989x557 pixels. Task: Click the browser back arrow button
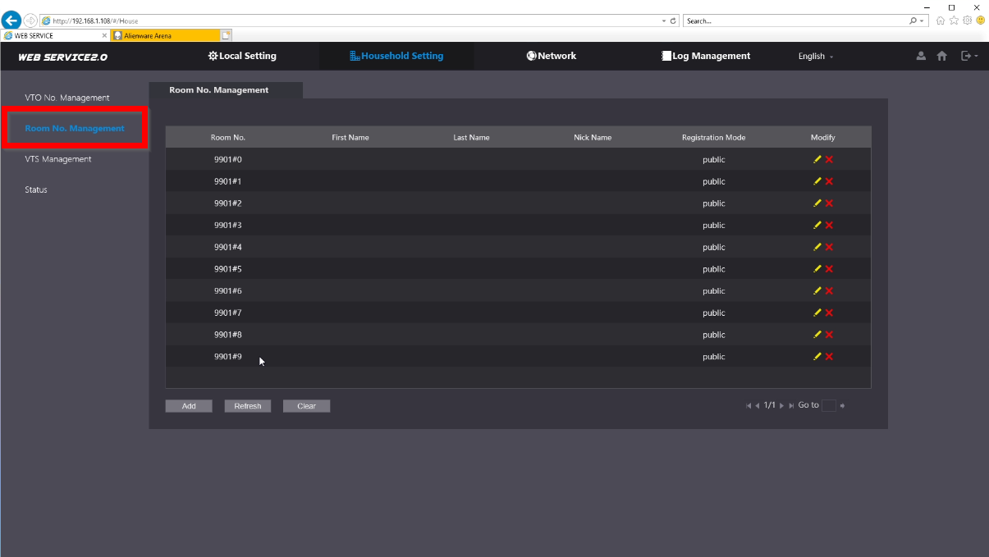(x=11, y=21)
